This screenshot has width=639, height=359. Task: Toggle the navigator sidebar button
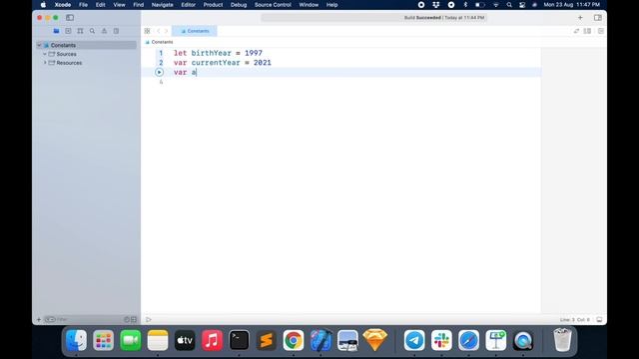point(70,18)
